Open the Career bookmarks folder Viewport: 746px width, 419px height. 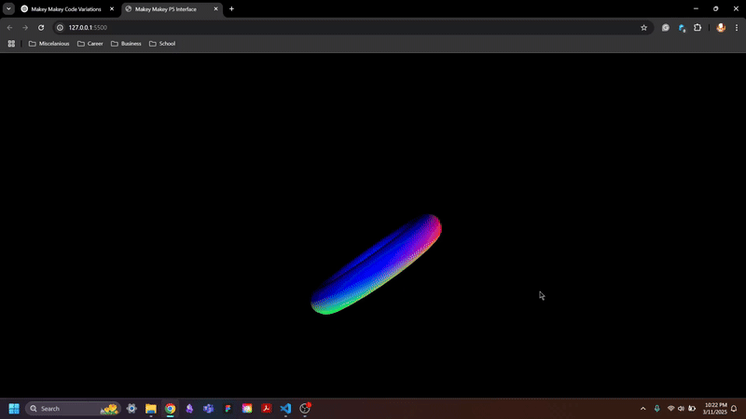point(90,44)
